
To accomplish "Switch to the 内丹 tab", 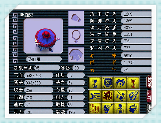I will [149, 96].
